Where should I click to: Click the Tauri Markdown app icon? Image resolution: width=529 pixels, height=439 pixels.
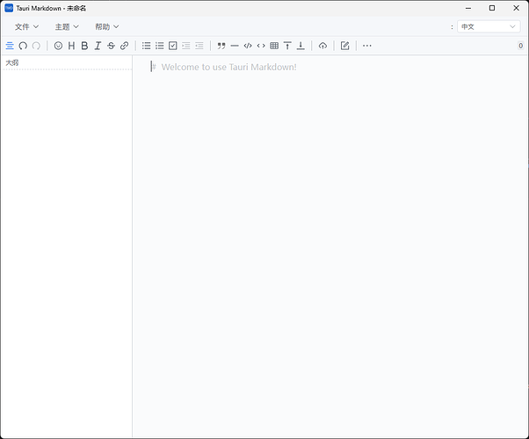click(9, 8)
